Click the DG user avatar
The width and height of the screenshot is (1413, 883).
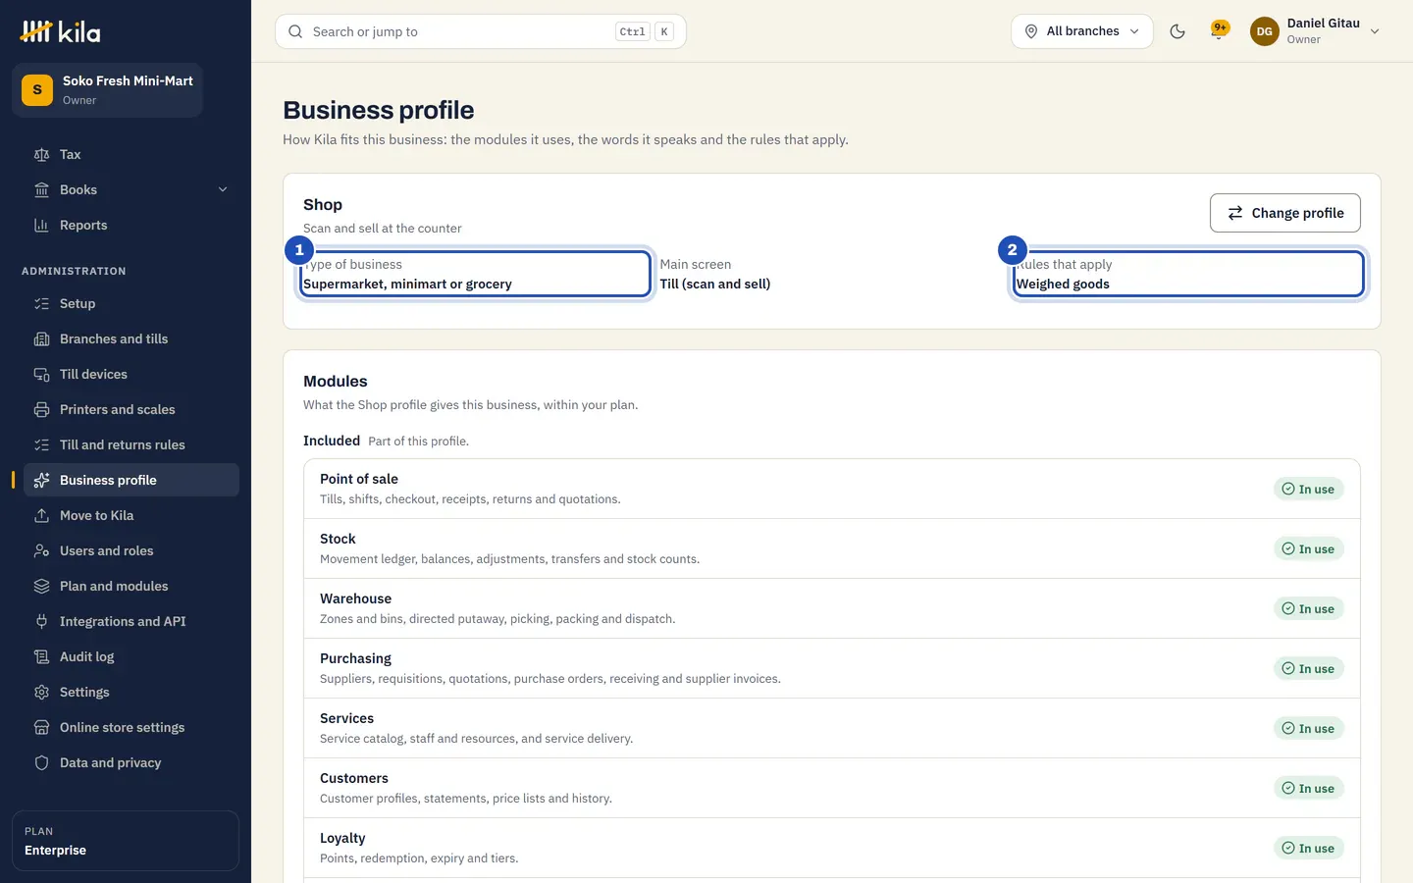tap(1265, 31)
